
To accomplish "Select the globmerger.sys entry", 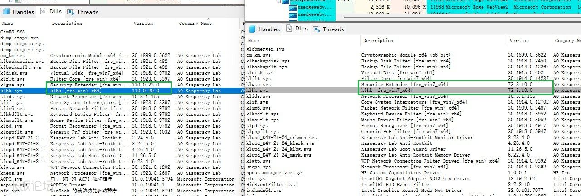I will tap(266, 49).
